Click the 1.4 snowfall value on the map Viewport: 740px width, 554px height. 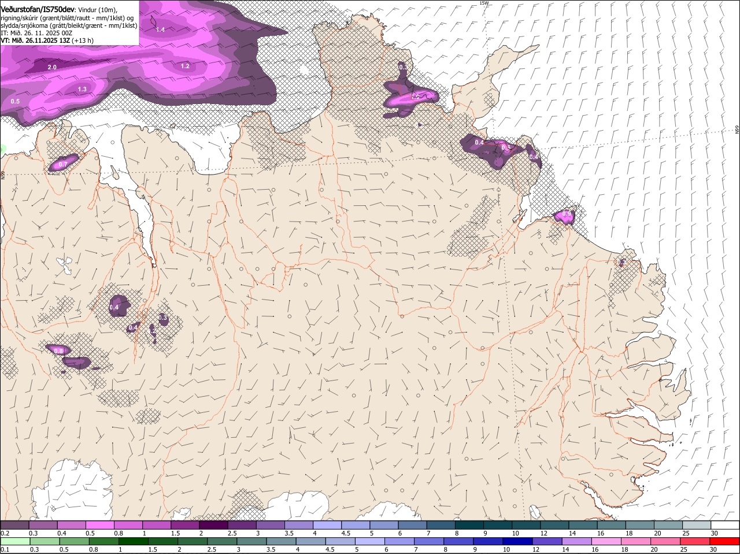pos(160,29)
